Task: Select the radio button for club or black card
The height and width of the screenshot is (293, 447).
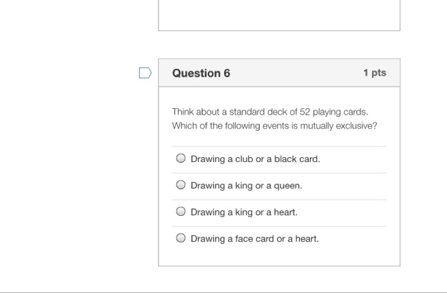Action: (181, 159)
